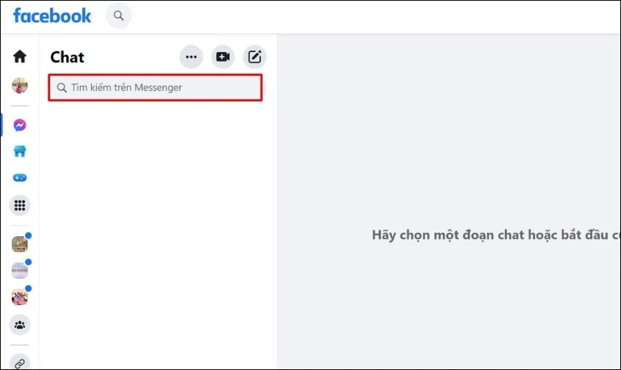Open Chat options three-dots menu
Viewport: 621px width, 370px height.
(x=191, y=57)
